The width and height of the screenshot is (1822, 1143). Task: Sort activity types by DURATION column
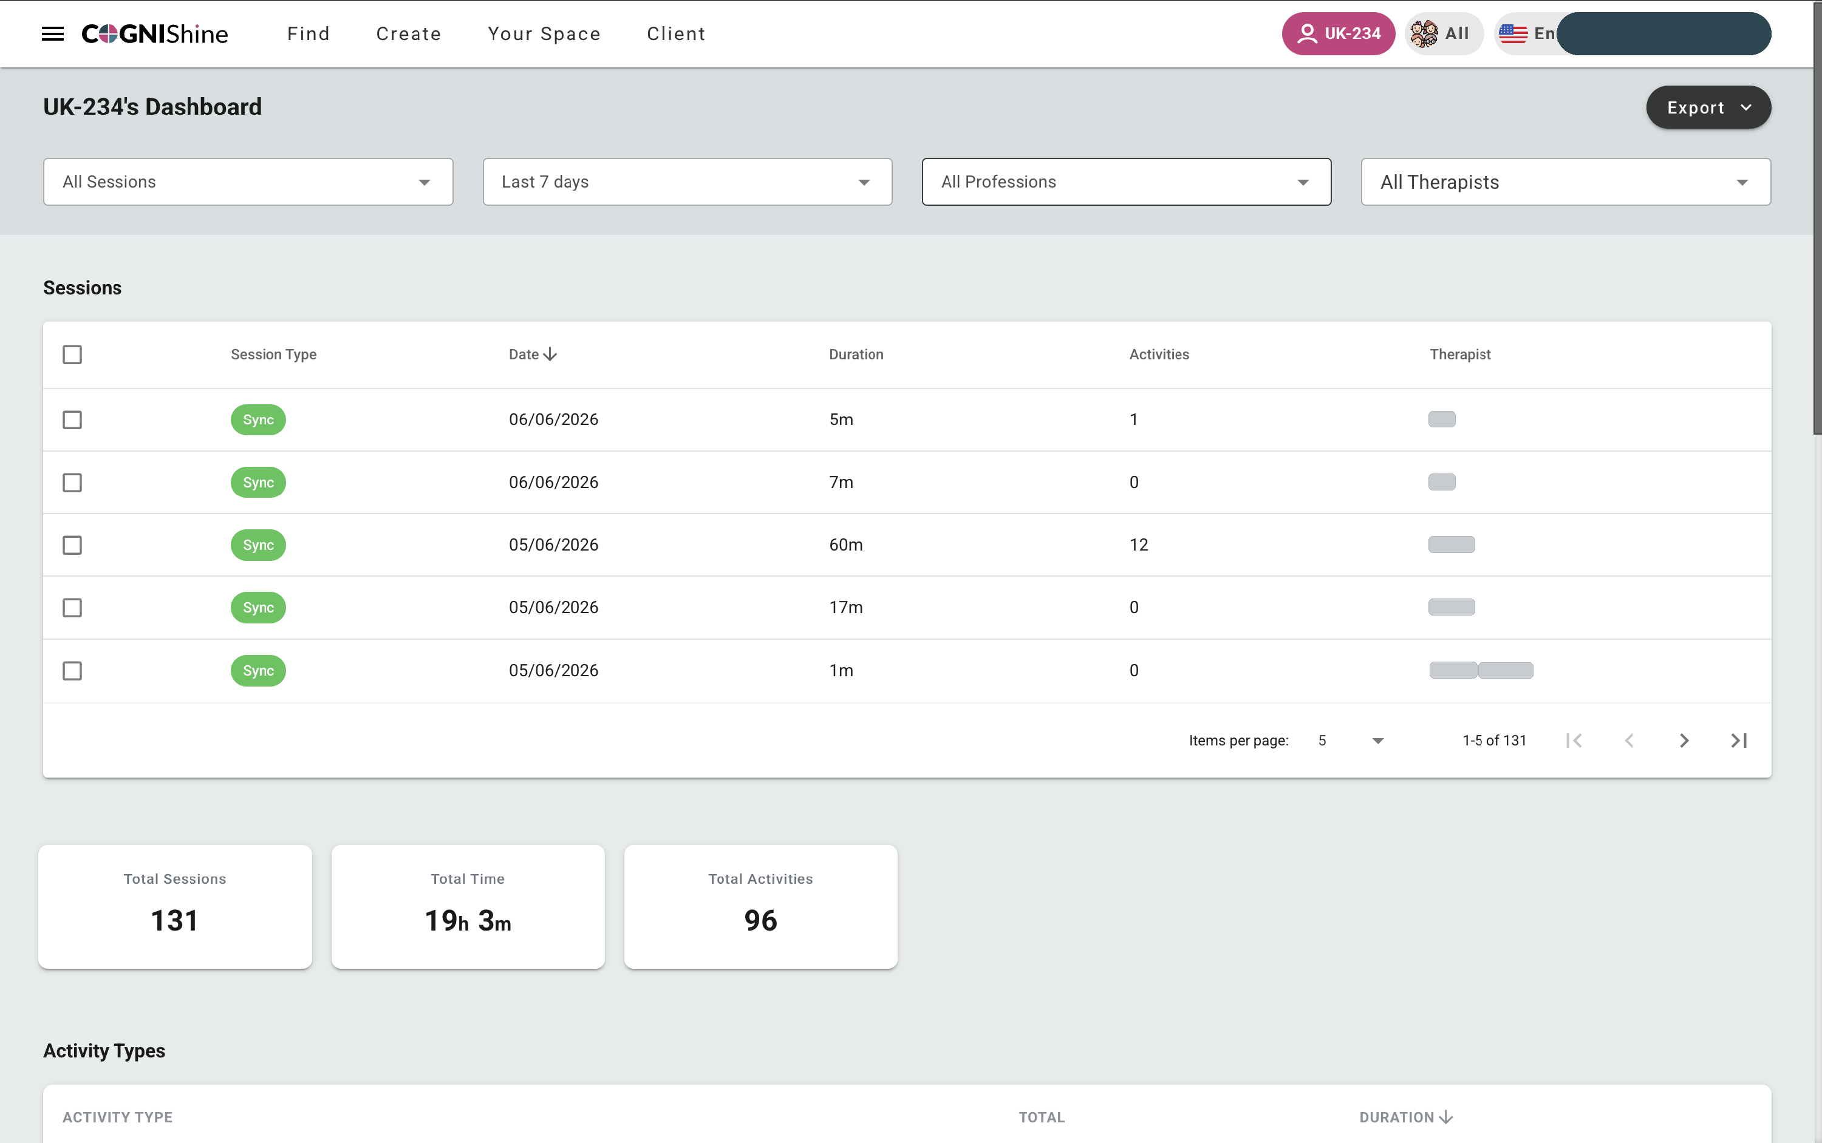tap(1396, 1118)
